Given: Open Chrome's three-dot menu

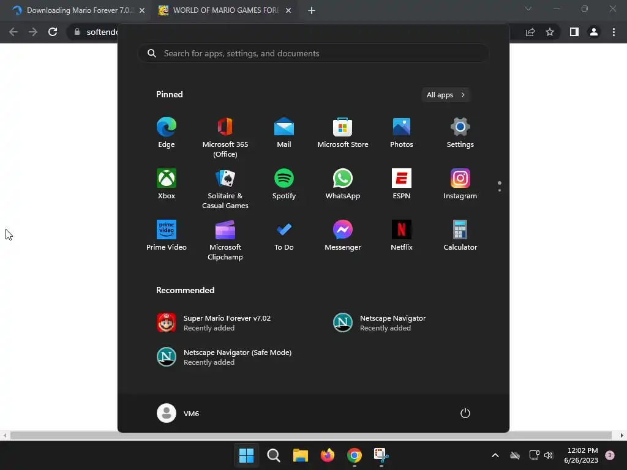Looking at the screenshot, I should 614,32.
